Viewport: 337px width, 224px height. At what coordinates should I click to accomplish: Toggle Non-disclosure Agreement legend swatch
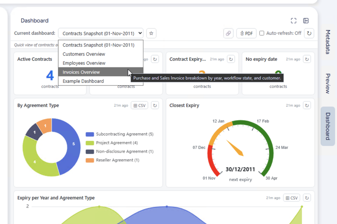90,151
